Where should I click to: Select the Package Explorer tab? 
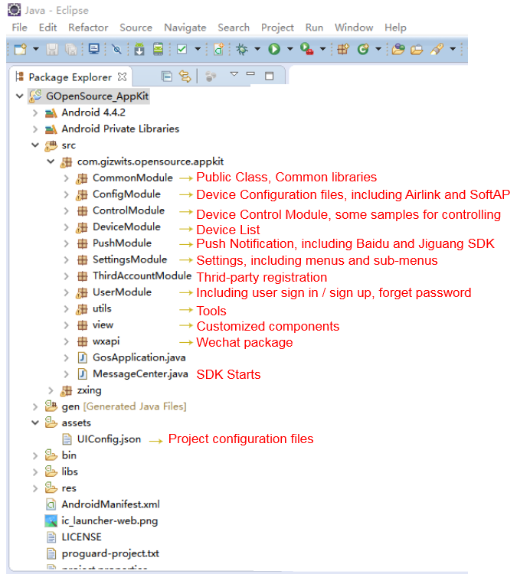point(70,77)
